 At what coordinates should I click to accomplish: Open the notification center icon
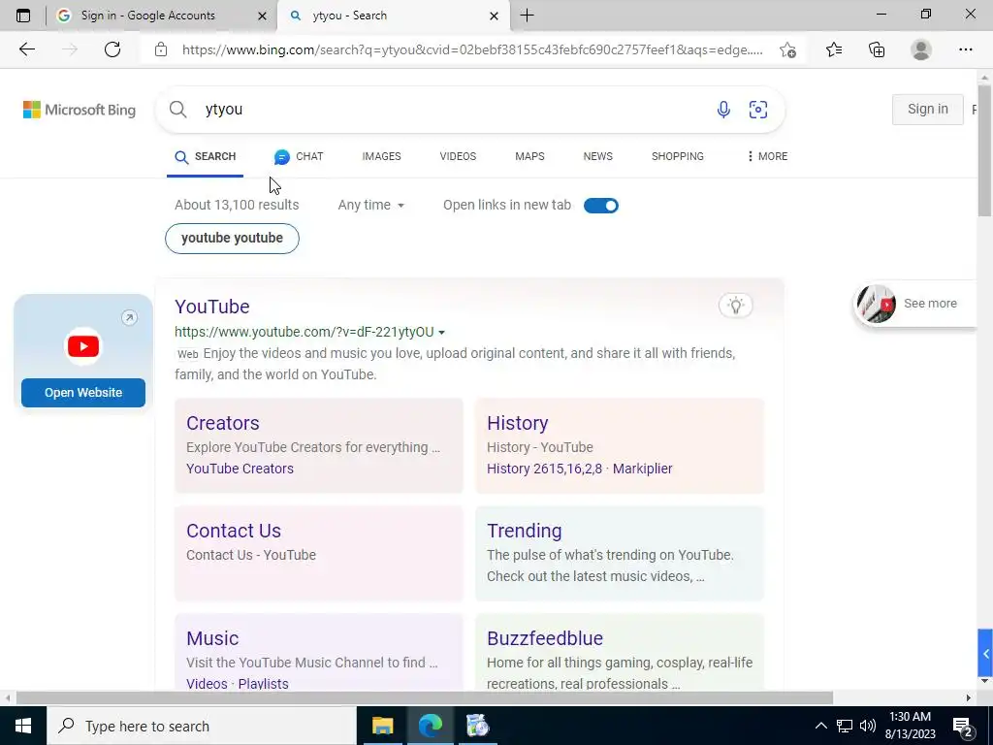[x=963, y=726]
